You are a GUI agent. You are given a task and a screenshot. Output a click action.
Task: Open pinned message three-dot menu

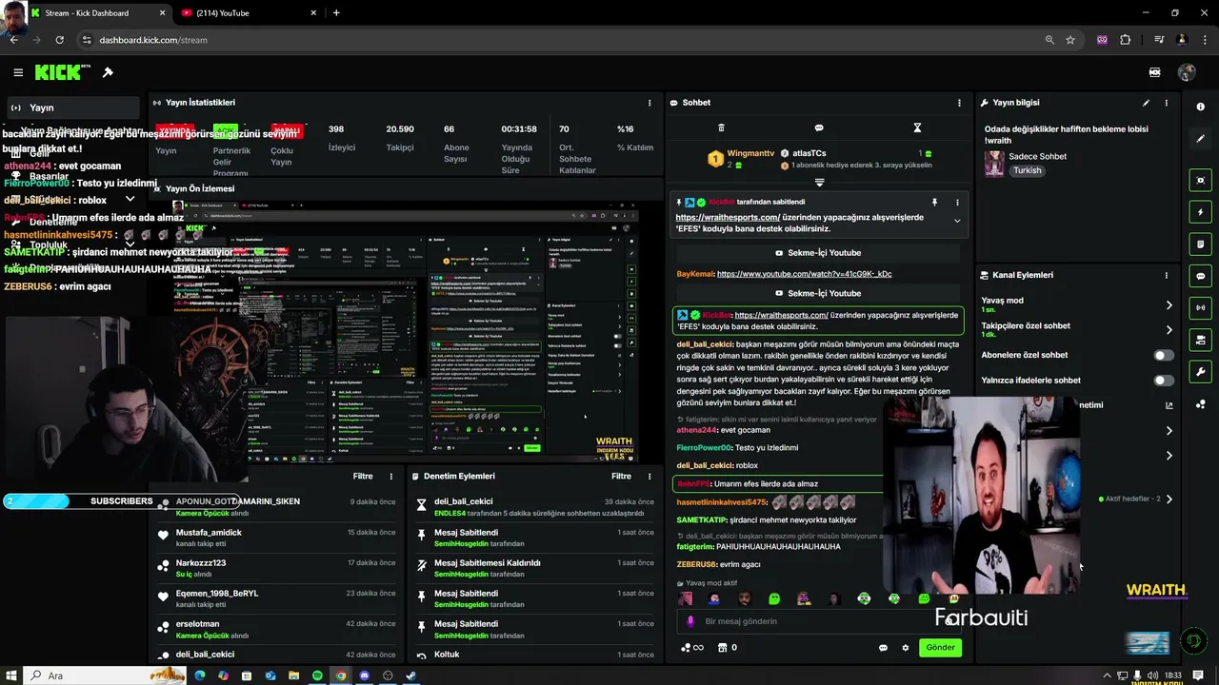957,203
